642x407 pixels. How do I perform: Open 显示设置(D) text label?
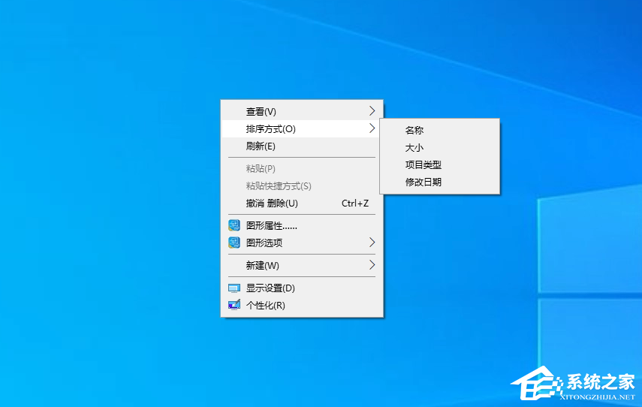tap(270, 288)
